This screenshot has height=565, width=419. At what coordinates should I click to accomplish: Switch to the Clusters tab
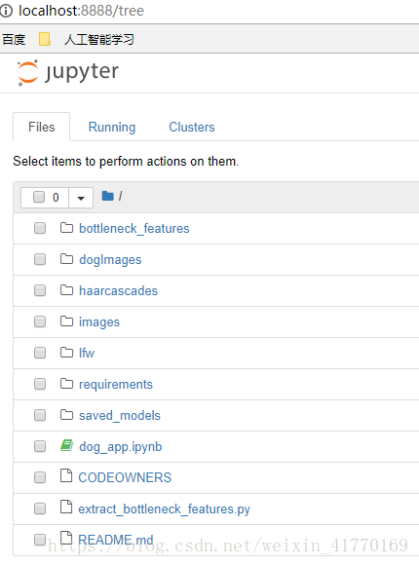tap(192, 127)
